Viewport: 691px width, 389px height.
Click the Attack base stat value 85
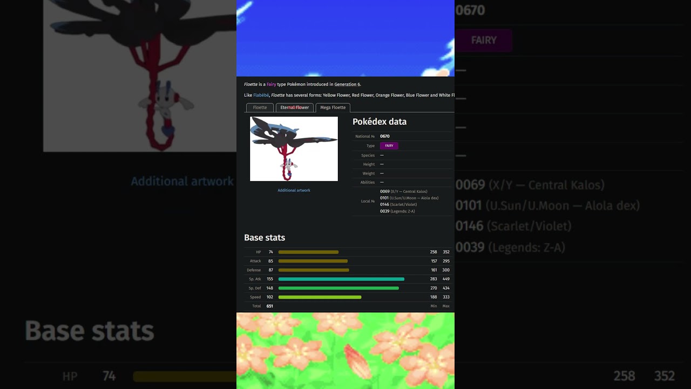[270, 261]
